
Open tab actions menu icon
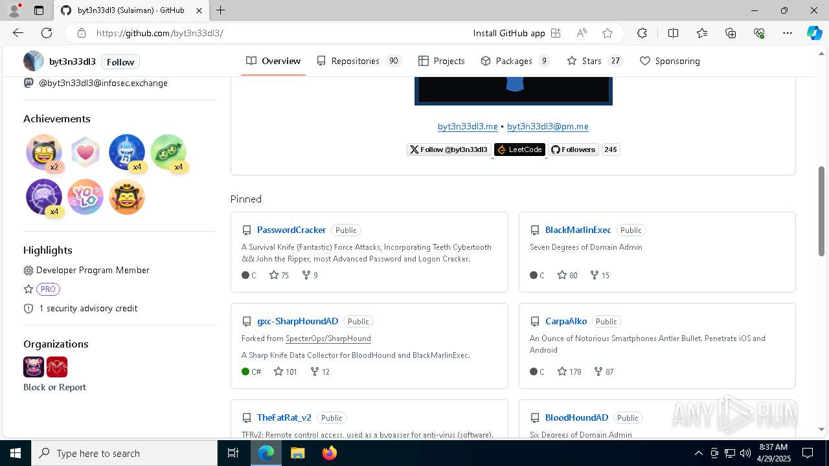39,10
